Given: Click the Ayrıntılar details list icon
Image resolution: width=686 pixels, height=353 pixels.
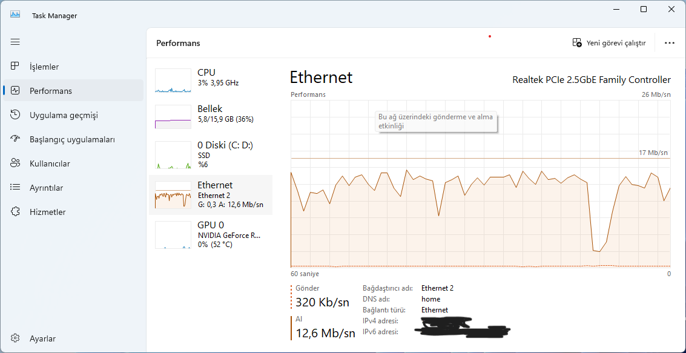Looking at the screenshot, I should click(16, 188).
